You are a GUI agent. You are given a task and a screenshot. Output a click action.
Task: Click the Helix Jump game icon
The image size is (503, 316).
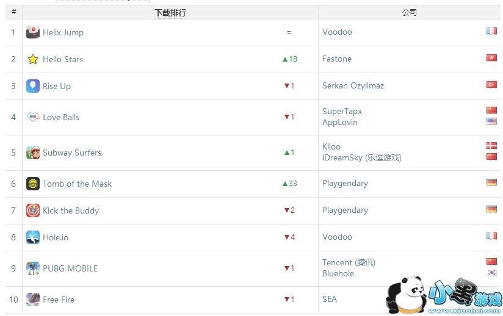[x=33, y=32]
